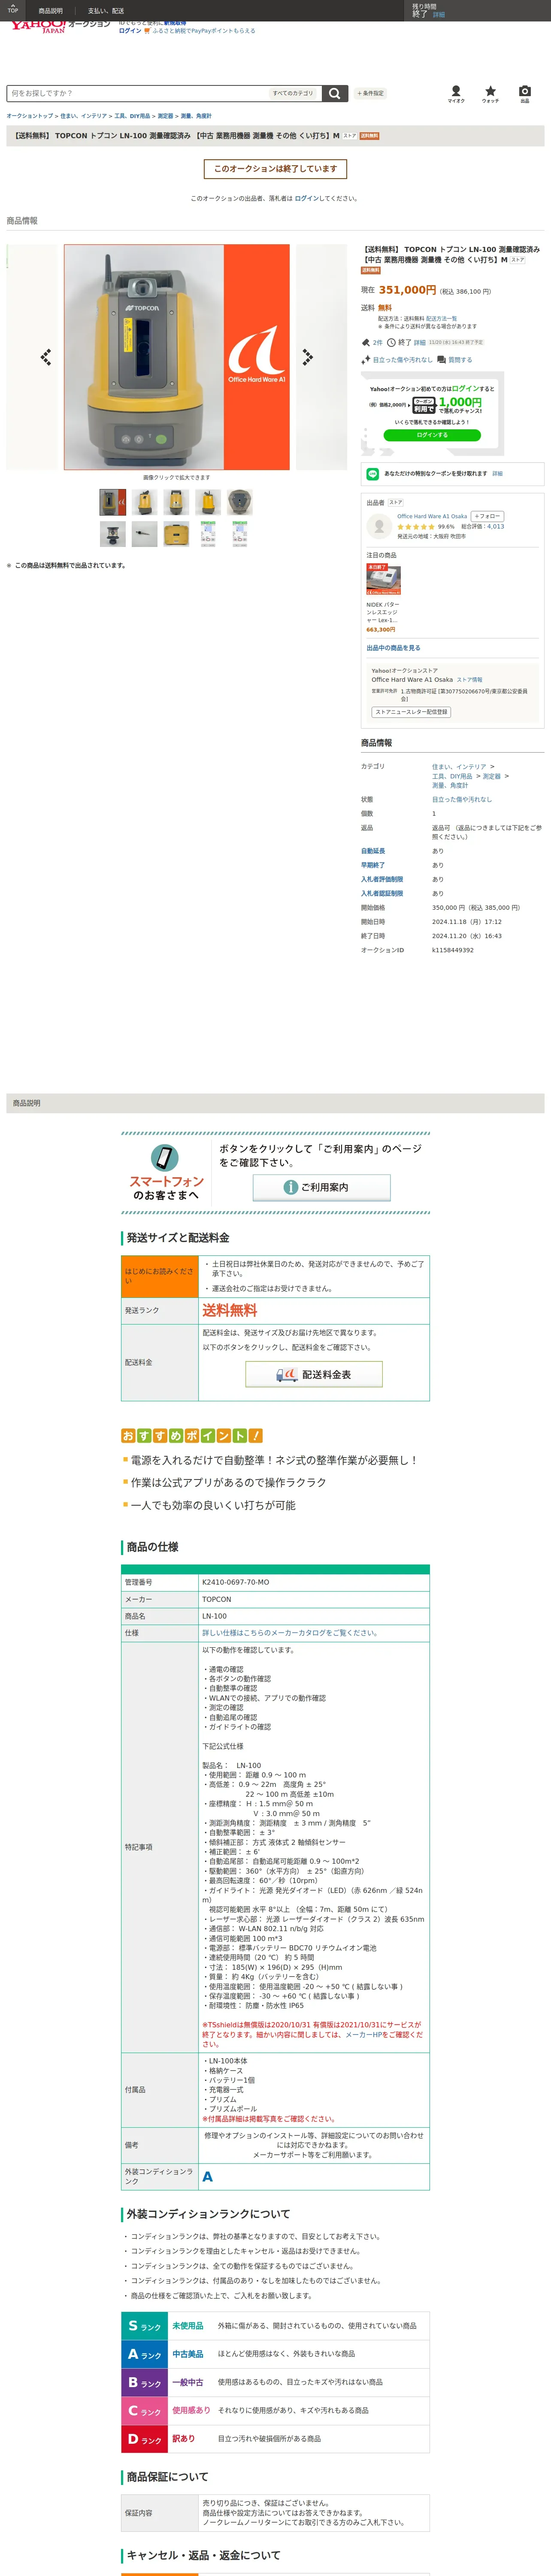The height and width of the screenshot is (2576, 551).
Task: Open the ウォッチ star icon
Action: point(490,93)
